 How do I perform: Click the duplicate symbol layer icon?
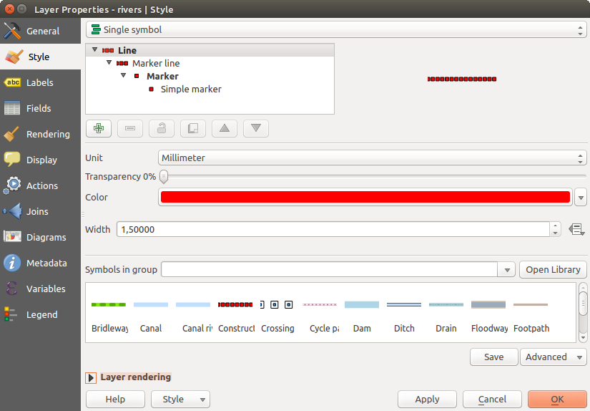coord(193,128)
